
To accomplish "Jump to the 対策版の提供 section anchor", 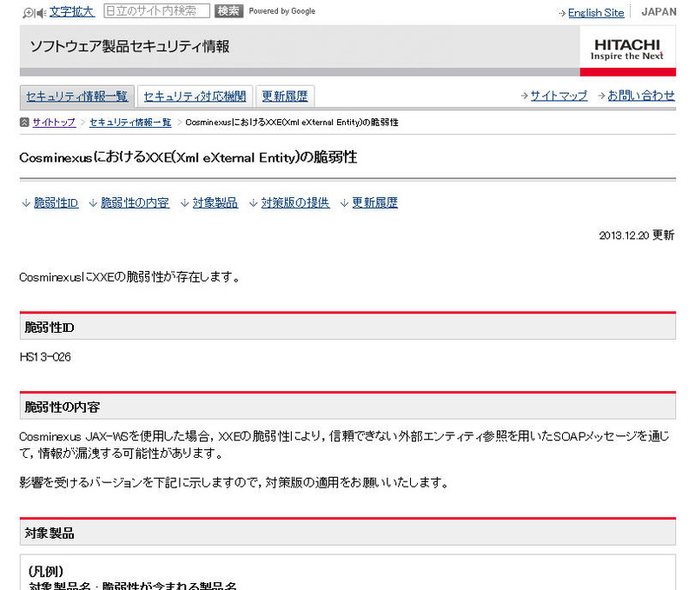I will [x=295, y=203].
